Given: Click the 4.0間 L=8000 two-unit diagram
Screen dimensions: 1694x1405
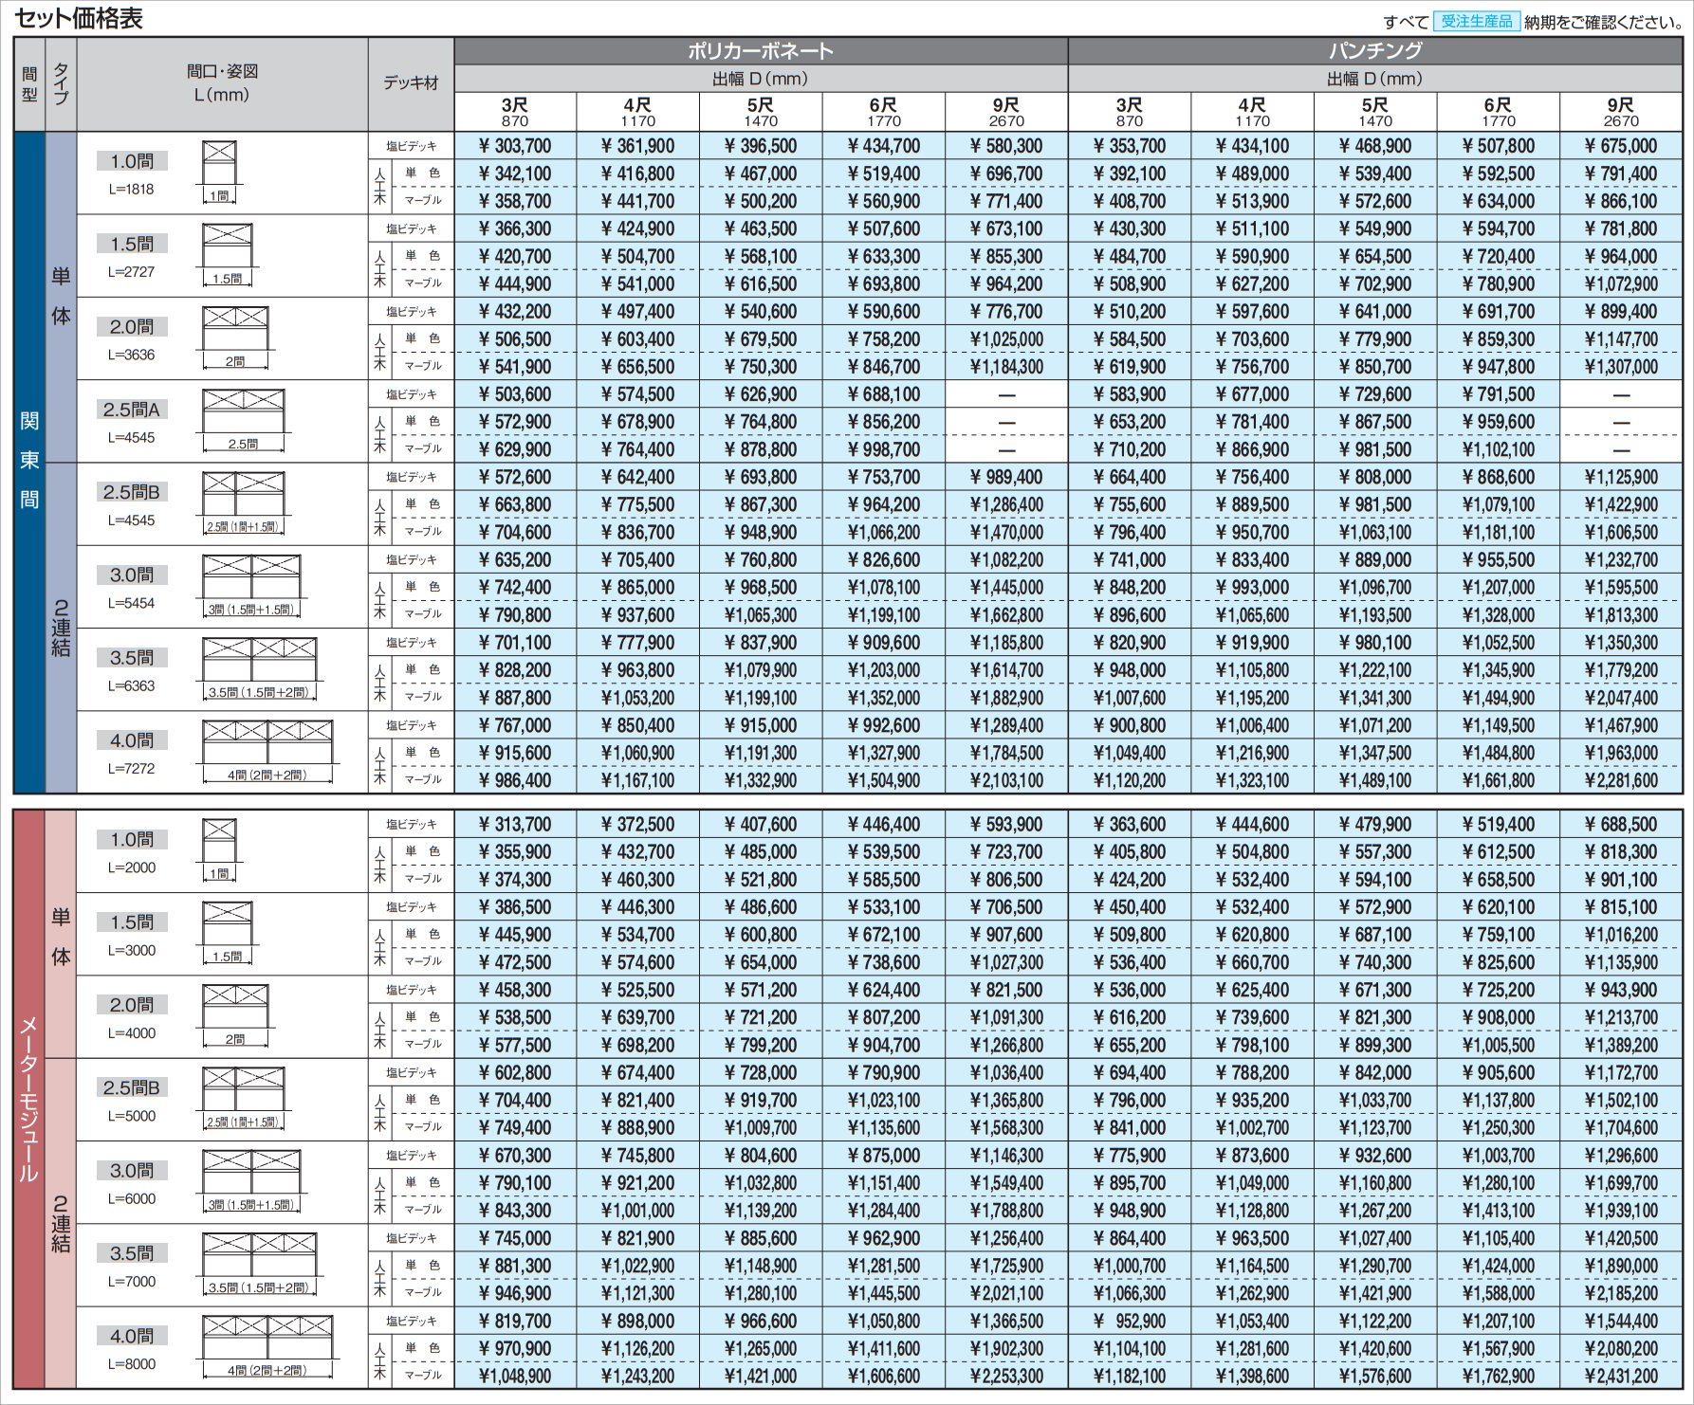Looking at the screenshot, I should [267, 1346].
